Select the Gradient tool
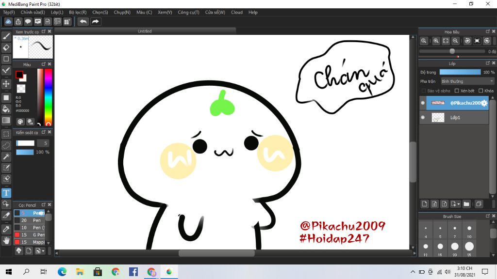 click(6, 120)
